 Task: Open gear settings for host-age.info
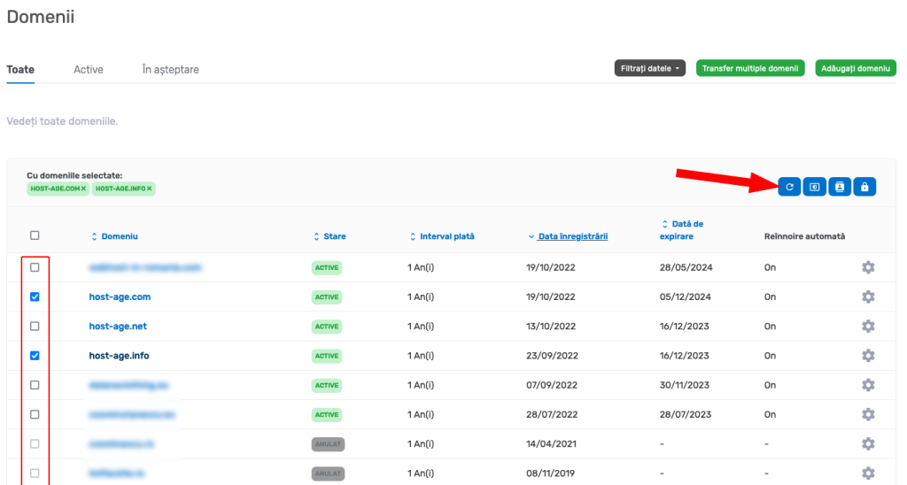[868, 356]
